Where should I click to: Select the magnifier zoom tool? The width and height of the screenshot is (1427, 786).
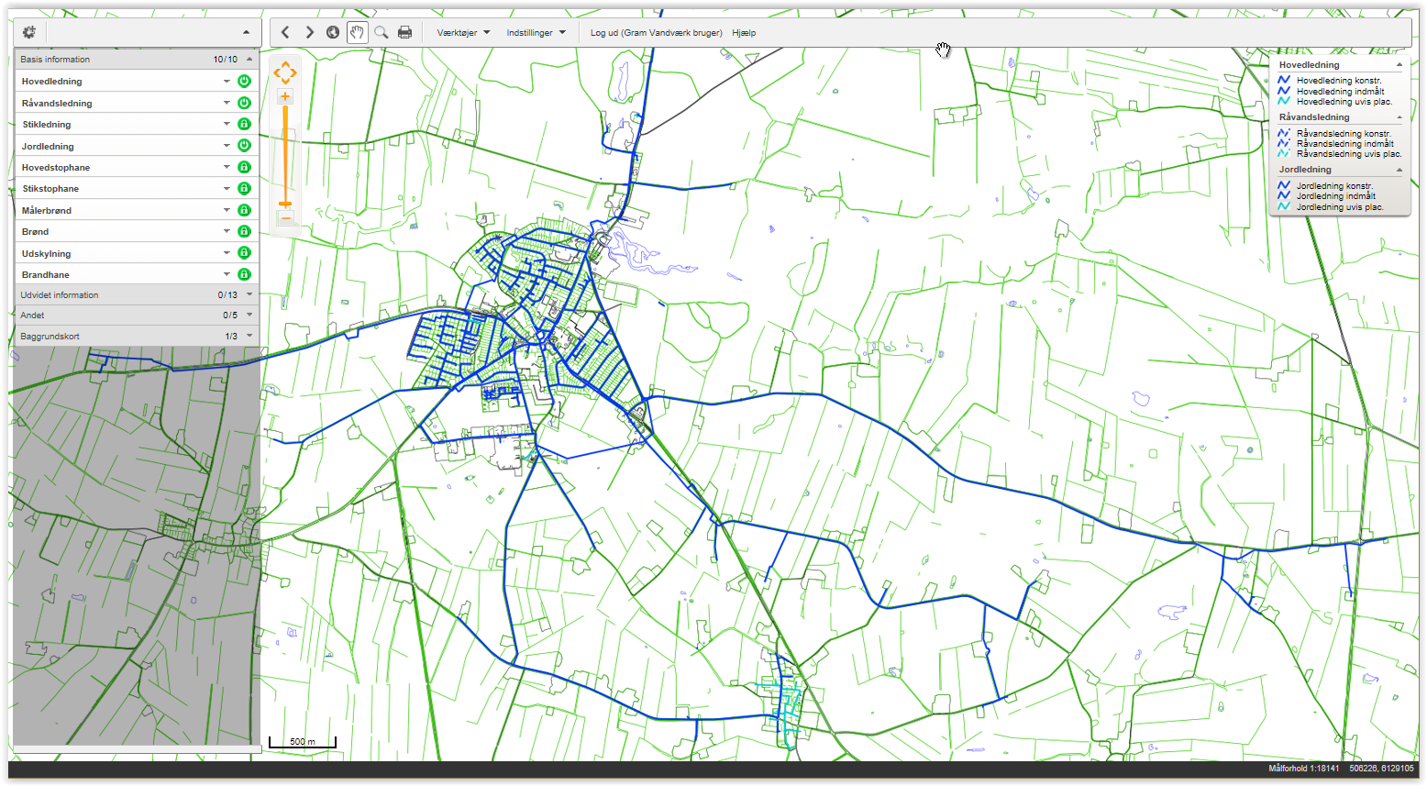tap(381, 32)
